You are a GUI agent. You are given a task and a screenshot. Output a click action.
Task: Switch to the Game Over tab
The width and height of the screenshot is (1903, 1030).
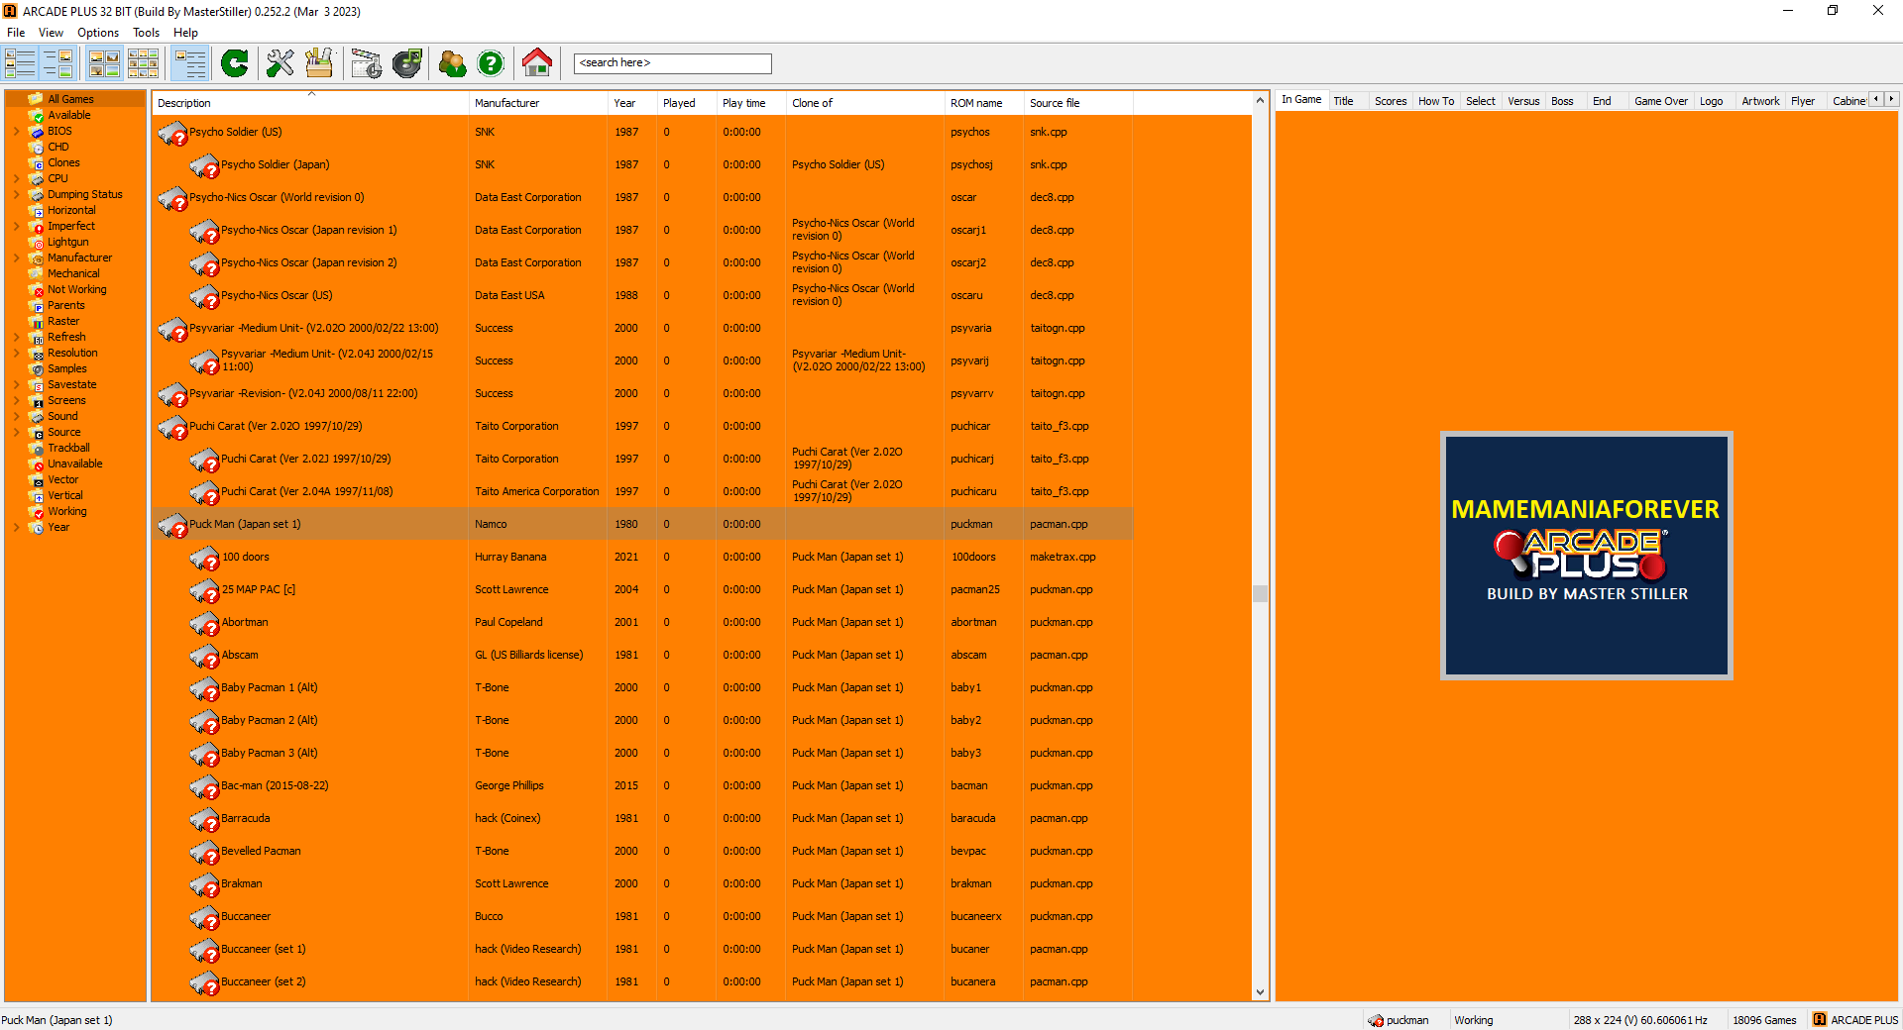1660,101
